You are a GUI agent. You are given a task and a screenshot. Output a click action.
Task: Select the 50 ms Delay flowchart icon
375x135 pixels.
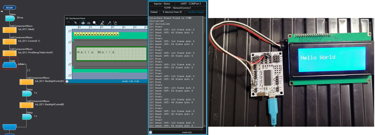coord(10,18)
